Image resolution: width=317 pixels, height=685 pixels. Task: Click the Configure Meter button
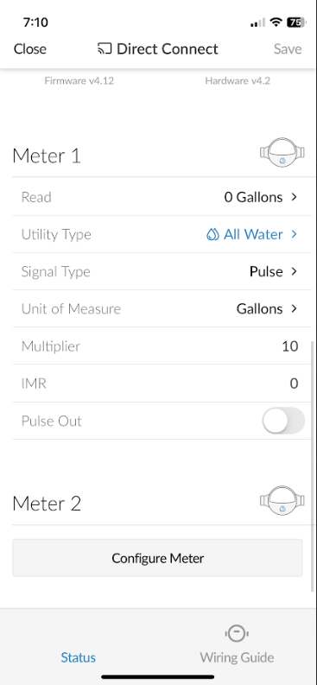pos(157,558)
